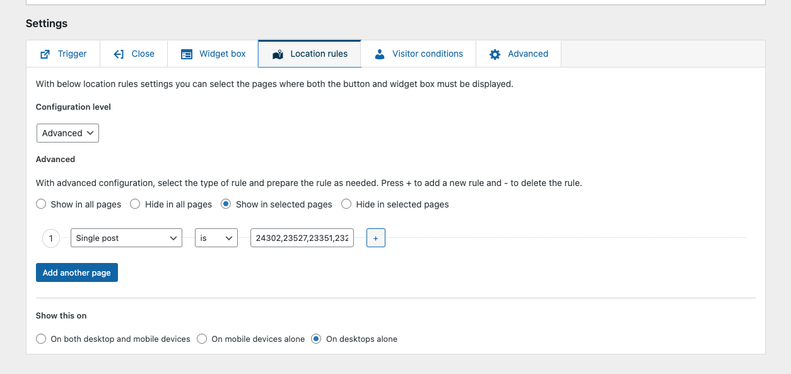Switch to the Visitor conditions tab
The height and width of the screenshot is (374, 791).
point(427,54)
